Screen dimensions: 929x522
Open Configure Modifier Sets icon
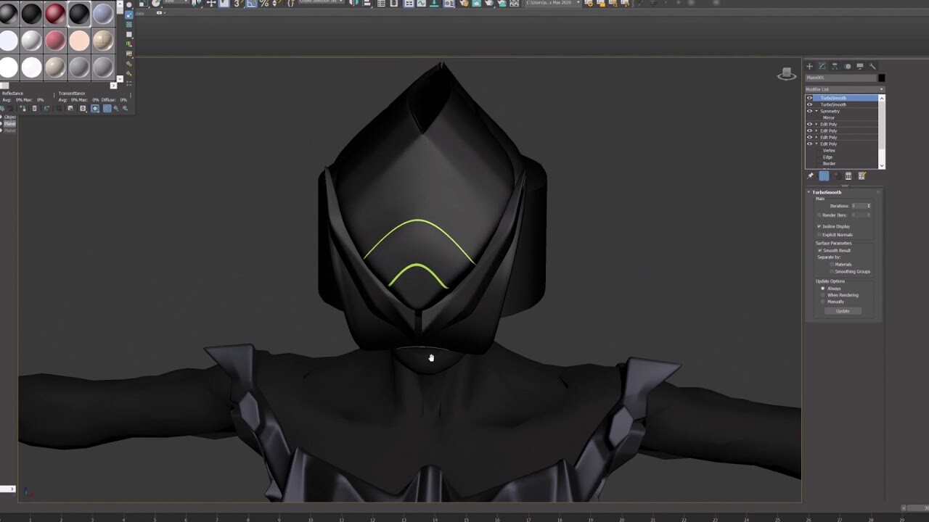[862, 176]
